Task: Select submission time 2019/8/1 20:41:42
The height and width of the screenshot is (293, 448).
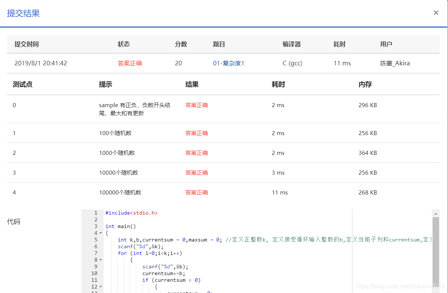Action: click(41, 63)
